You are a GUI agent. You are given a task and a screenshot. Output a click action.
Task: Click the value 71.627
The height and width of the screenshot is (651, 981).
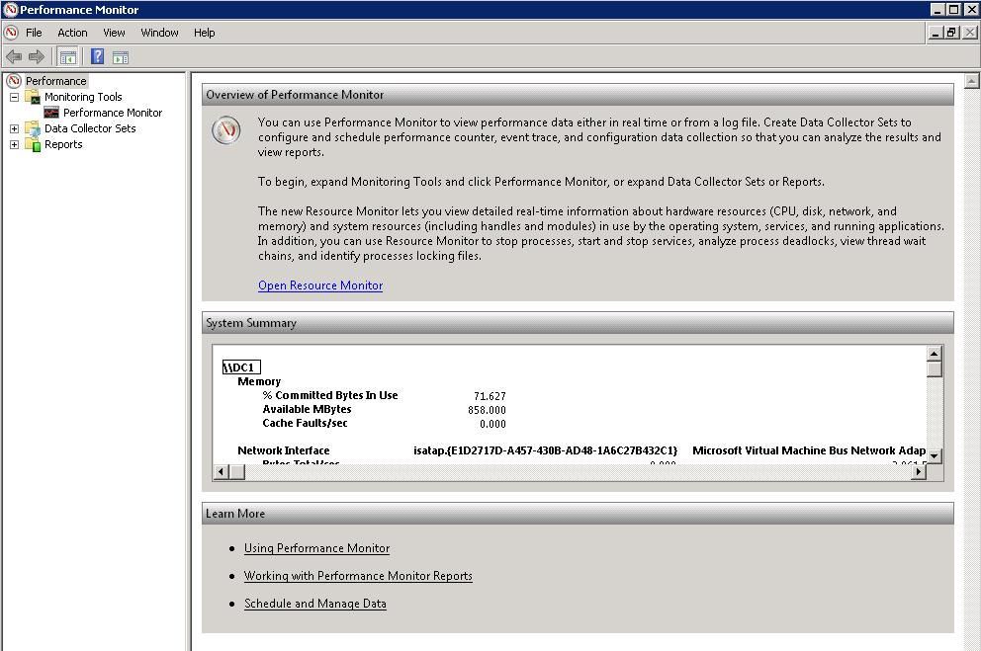click(x=490, y=396)
